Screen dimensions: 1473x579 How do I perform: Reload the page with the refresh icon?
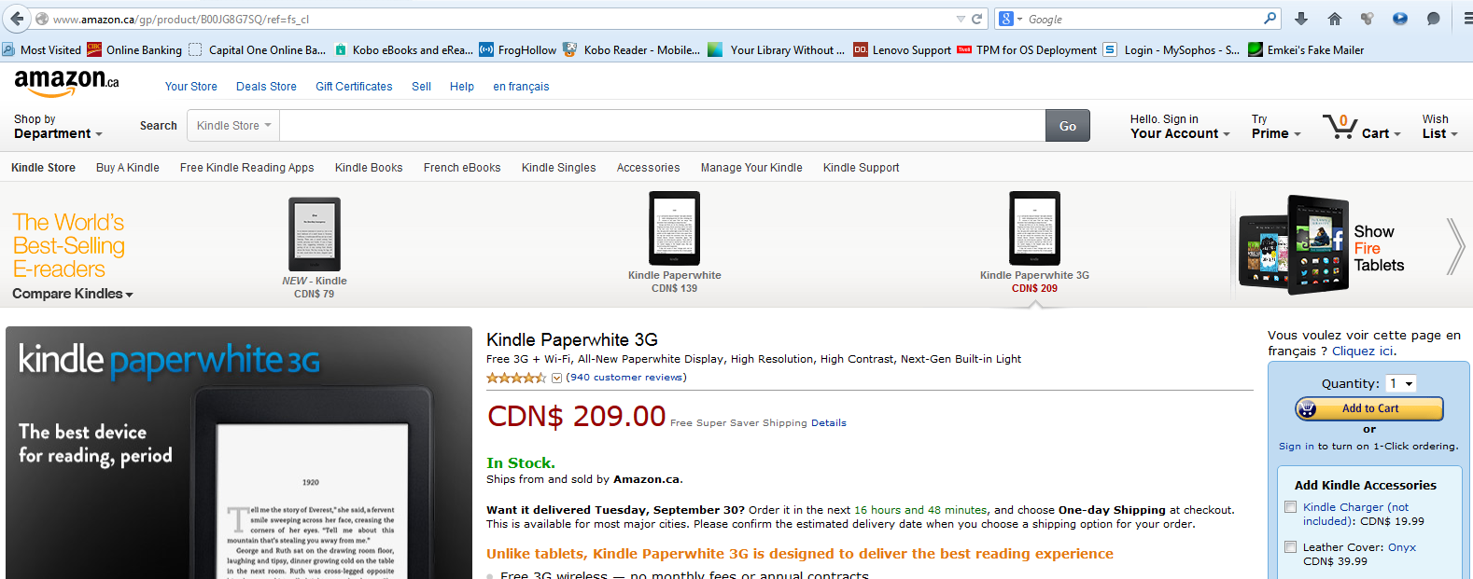coord(976,19)
